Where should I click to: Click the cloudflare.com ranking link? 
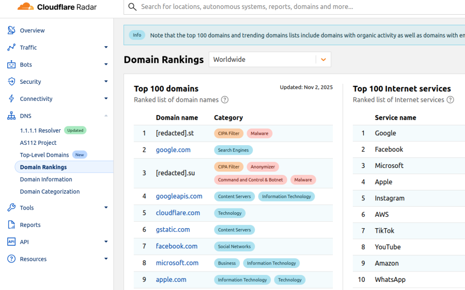pos(178,213)
